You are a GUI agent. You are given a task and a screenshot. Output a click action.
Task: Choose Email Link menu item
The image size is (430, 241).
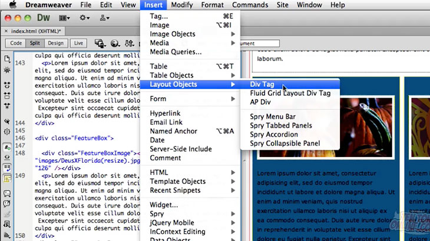click(190, 122)
